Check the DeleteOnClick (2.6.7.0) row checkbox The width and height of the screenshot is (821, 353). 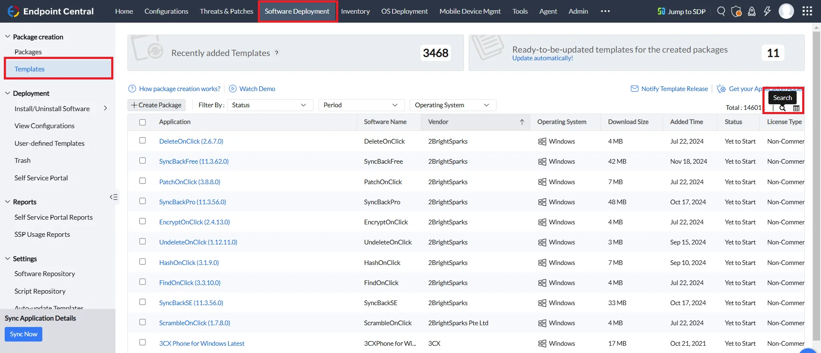142,141
